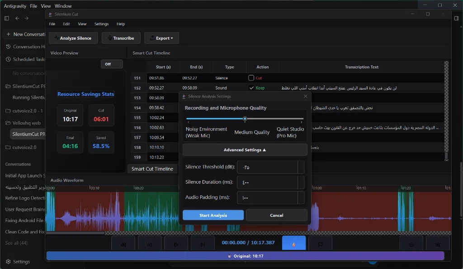Open Settings in Antigravity sidebar
The image size is (463, 269).
tap(18, 262)
